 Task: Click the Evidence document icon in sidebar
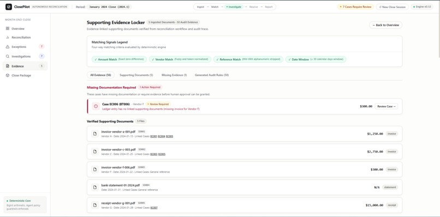tap(8, 66)
